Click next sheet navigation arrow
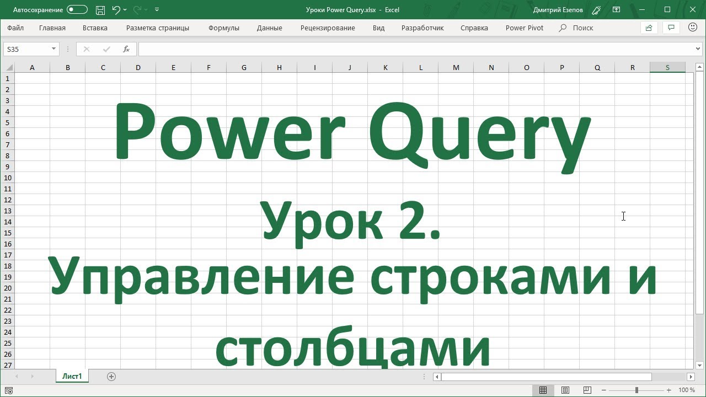706x397 pixels. (x=32, y=377)
